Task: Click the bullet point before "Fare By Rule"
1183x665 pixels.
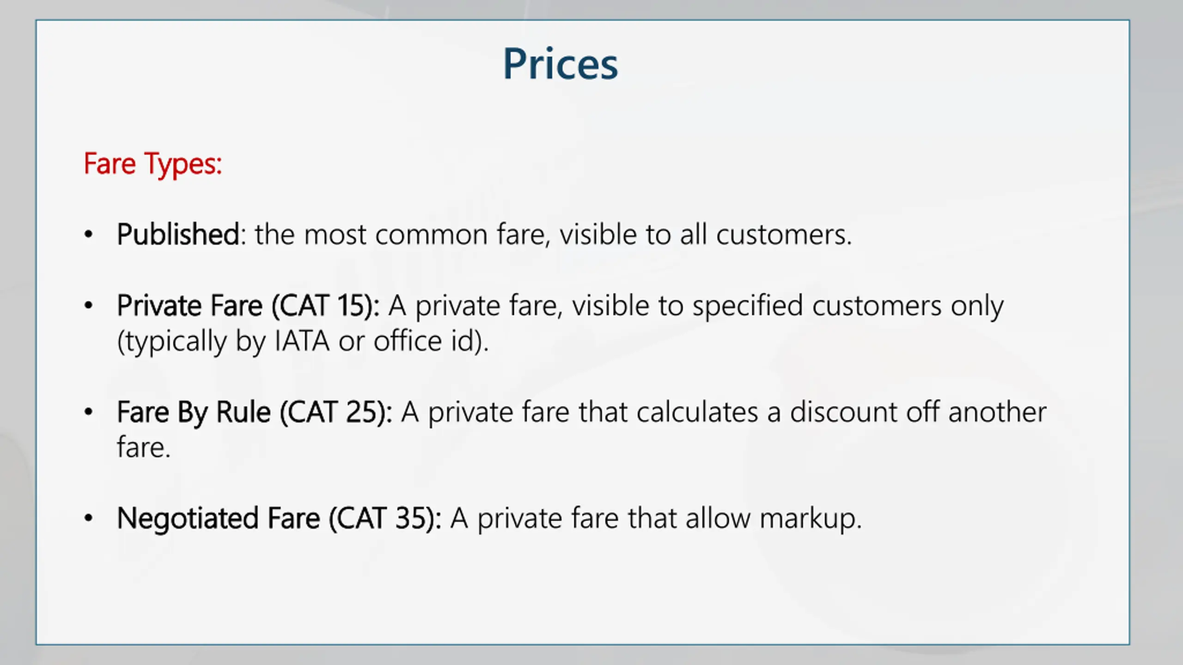Action: [x=89, y=411]
